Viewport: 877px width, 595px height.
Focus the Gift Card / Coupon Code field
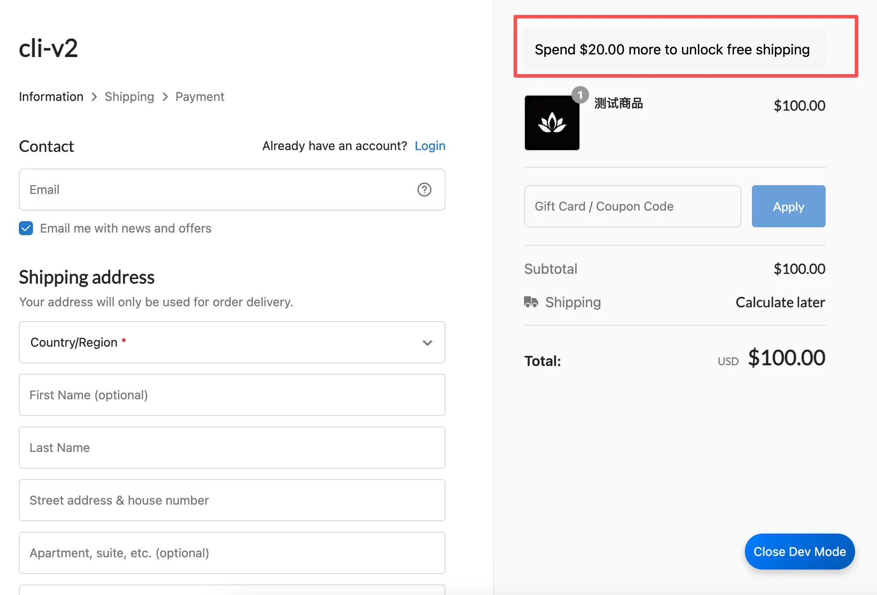click(x=633, y=206)
